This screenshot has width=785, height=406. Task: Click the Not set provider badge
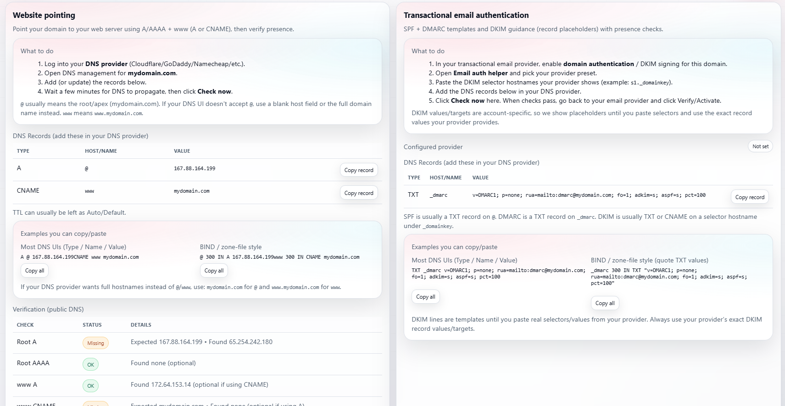(x=760, y=146)
